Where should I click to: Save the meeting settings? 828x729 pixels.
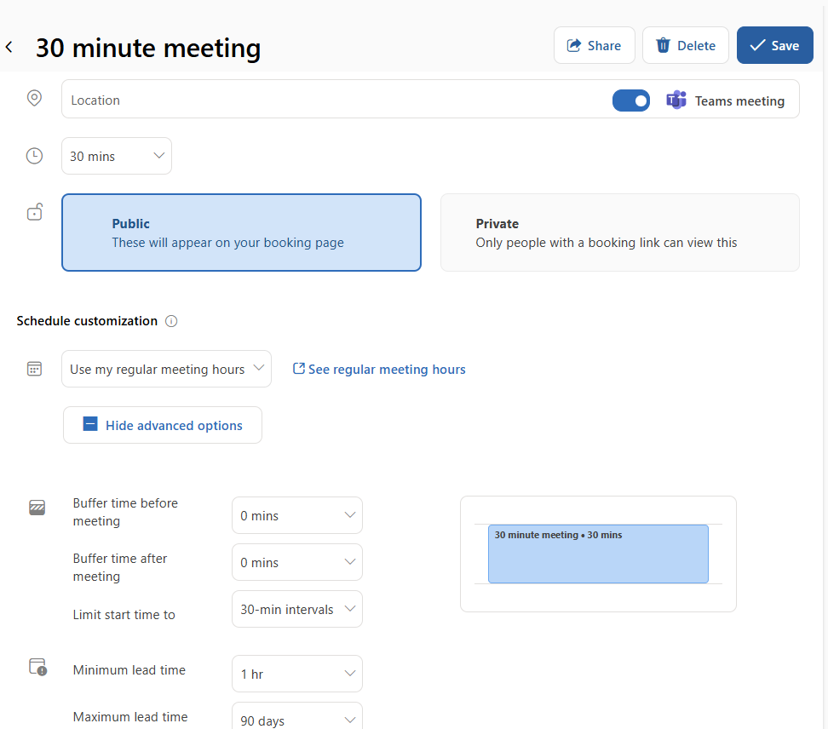click(x=774, y=45)
